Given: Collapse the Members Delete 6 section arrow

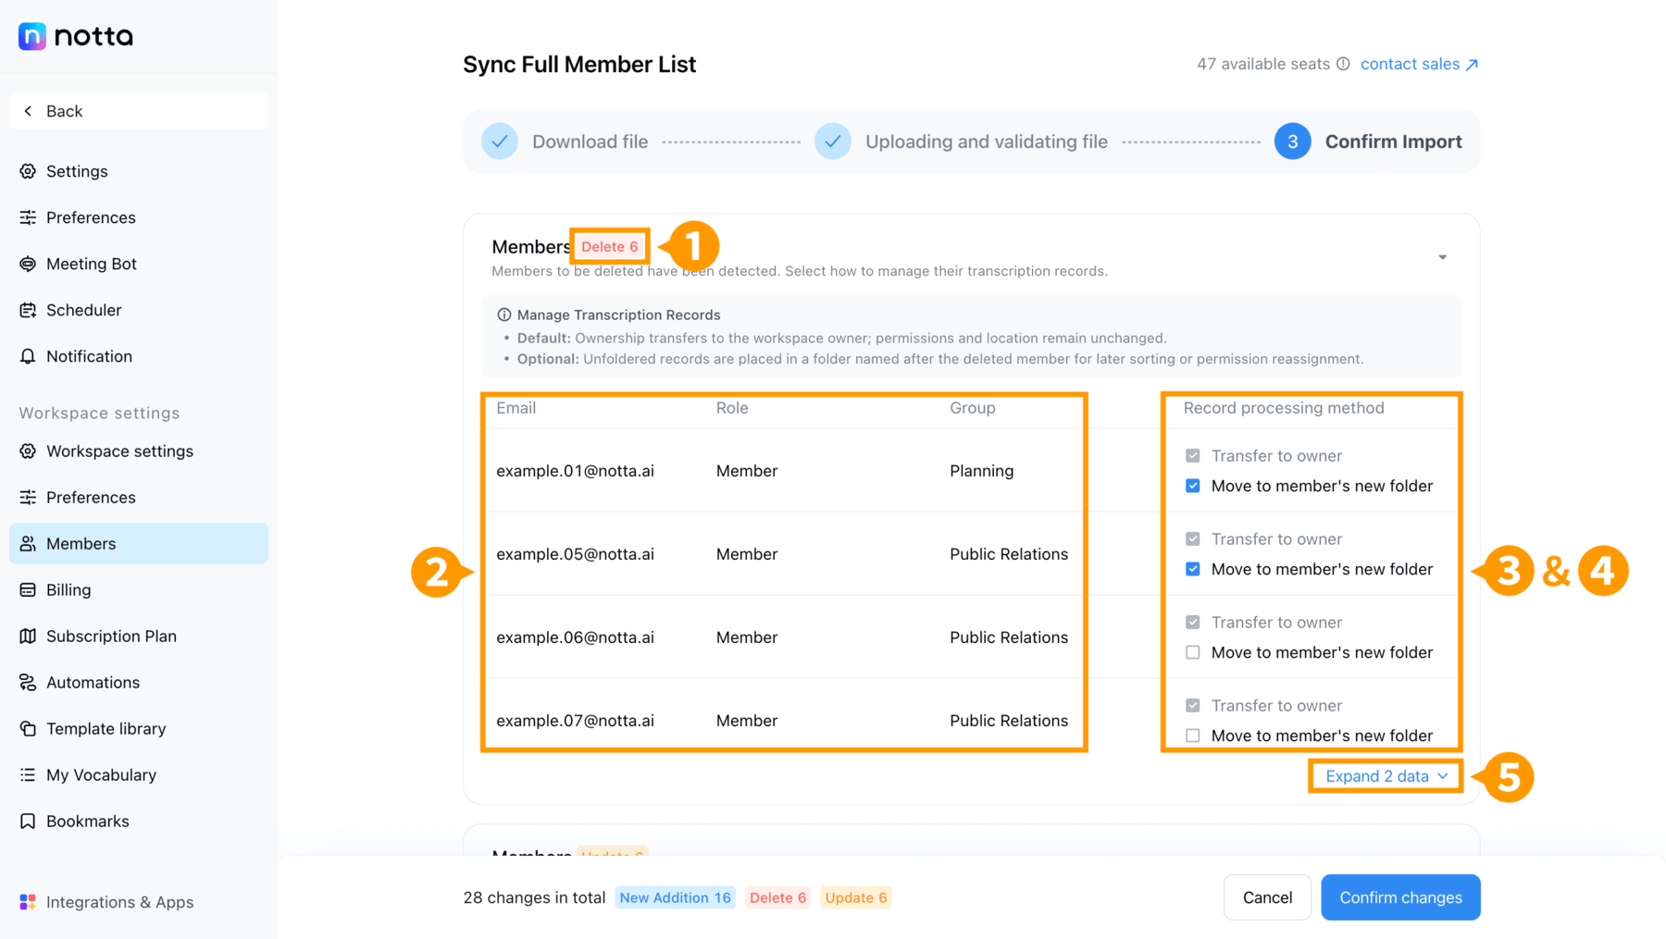Looking at the screenshot, I should pyautogui.click(x=1442, y=257).
